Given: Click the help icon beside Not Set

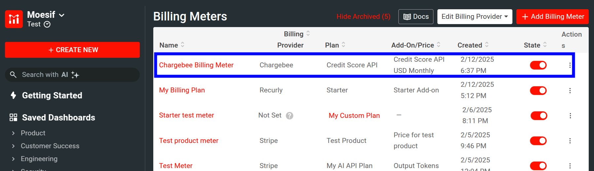Looking at the screenshot, I should (289, 116).
